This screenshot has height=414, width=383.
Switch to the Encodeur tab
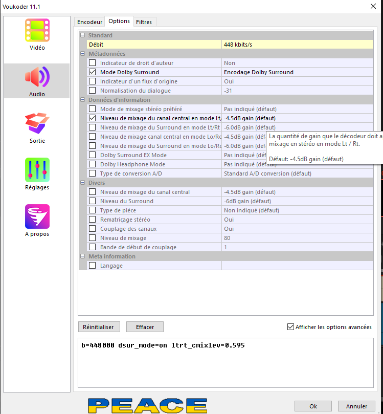pyautogui.click(x=89, y=22)
